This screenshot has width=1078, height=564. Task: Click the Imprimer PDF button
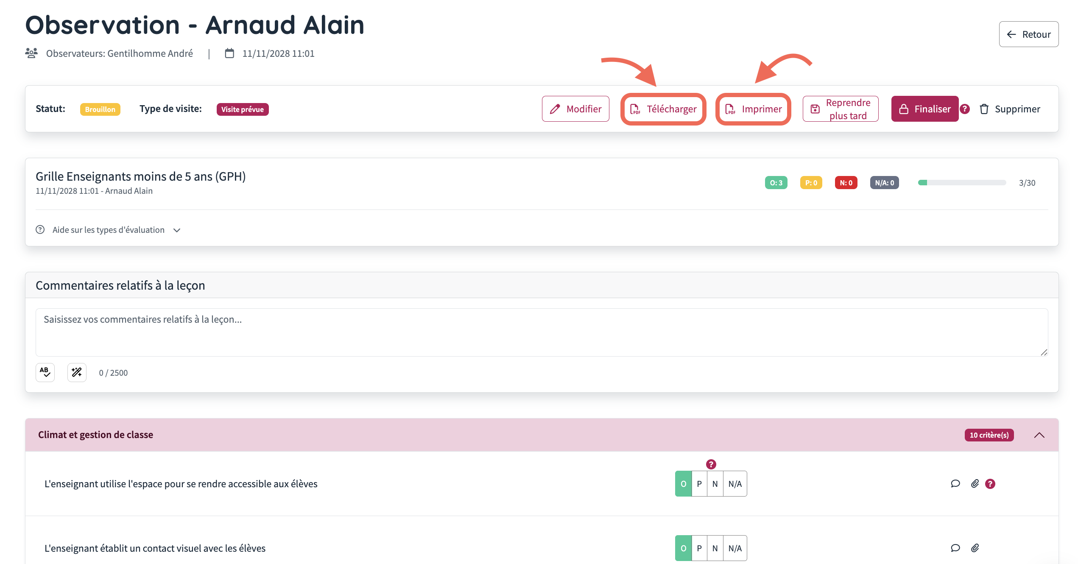(x=753, y=109)
